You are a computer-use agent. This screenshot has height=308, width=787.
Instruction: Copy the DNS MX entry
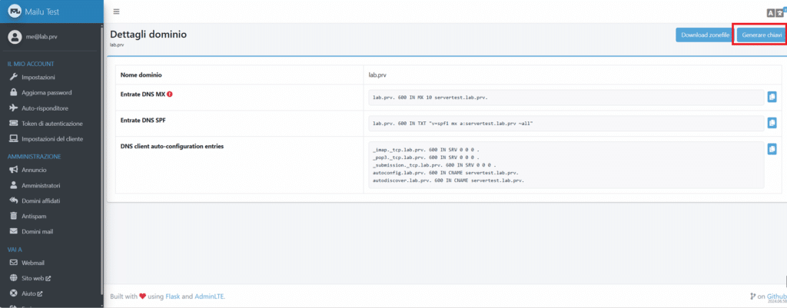tap(772, 97)
